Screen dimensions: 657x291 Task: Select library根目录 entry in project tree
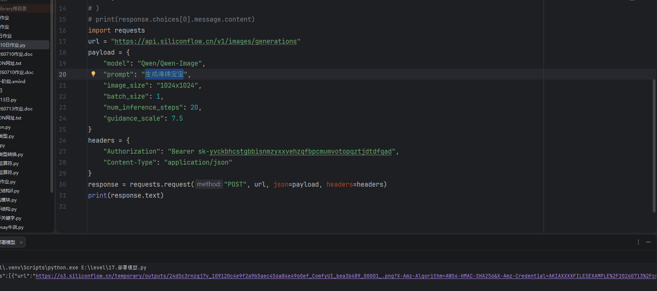point(13,8)
